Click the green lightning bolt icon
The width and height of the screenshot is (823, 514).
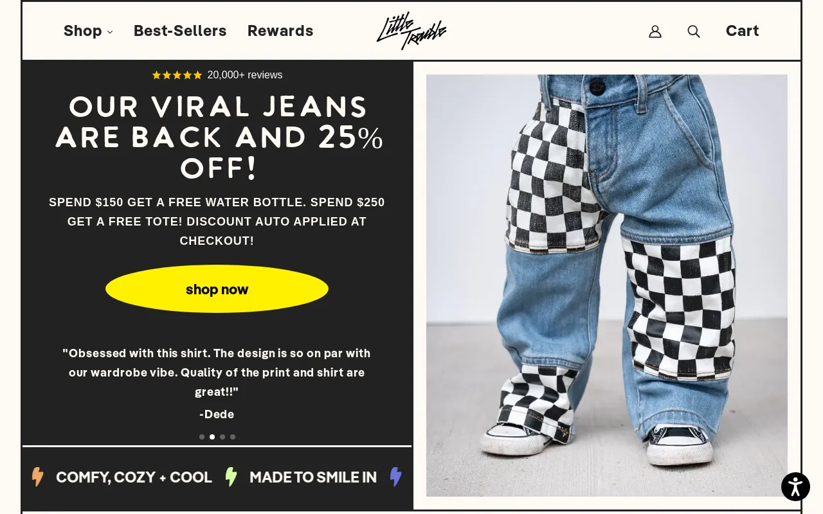point(231,477)
